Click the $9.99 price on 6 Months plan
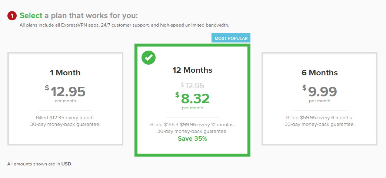 click(x=319, y=92)
